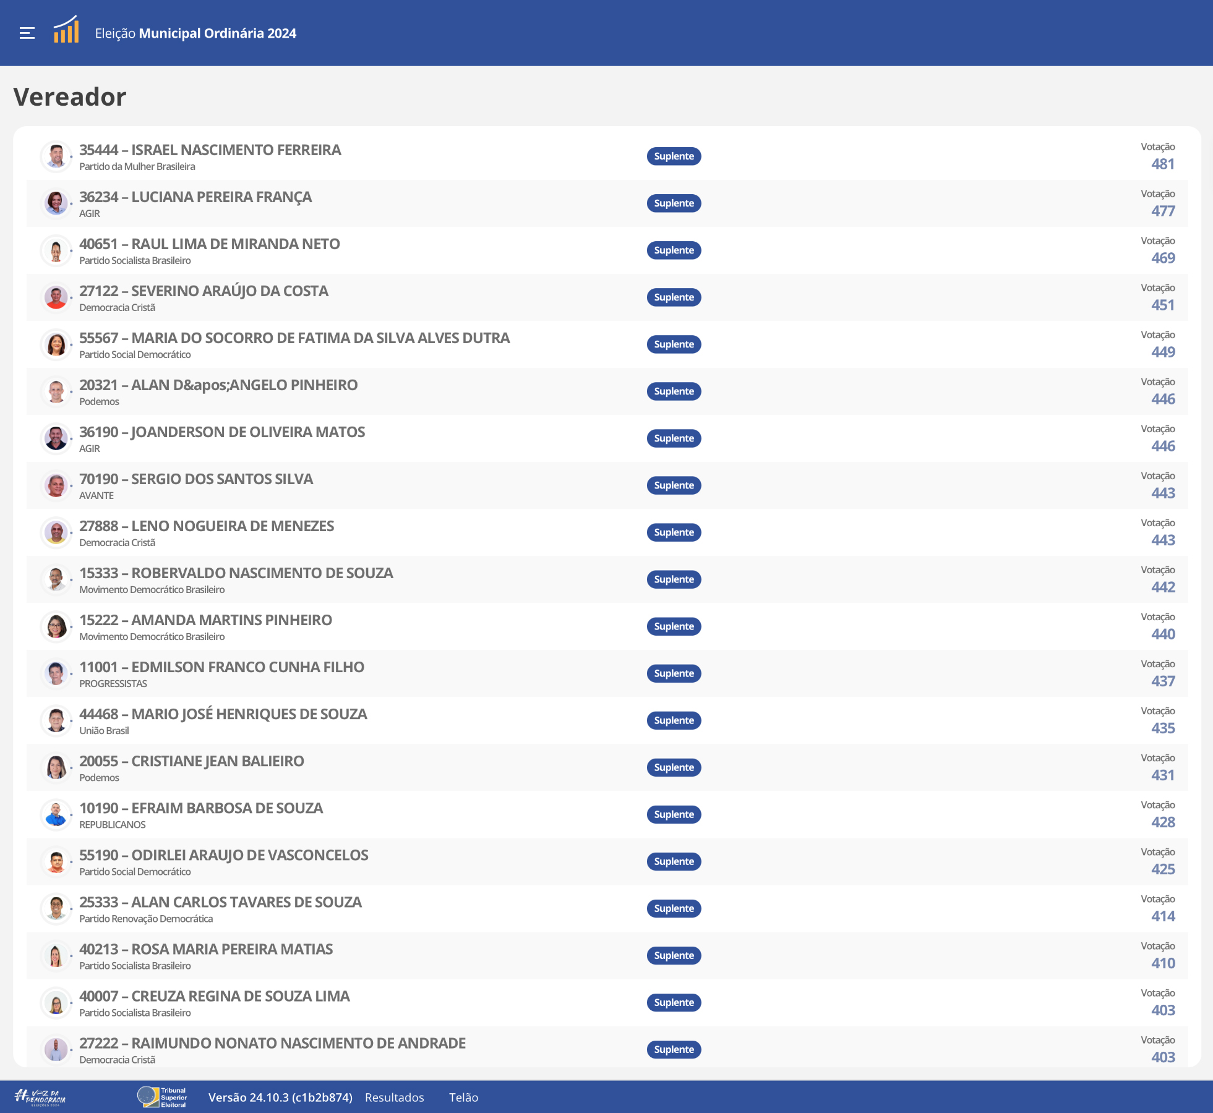The width and height of the screenshot is (1213, 1113).
Task: Click Luciana Pereira França's photo
Action: click(x=56, y=203)
